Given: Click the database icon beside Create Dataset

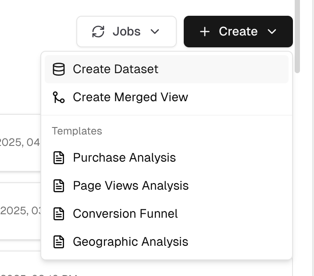Looking at the screenshot, I should click(x=59, y=69).
